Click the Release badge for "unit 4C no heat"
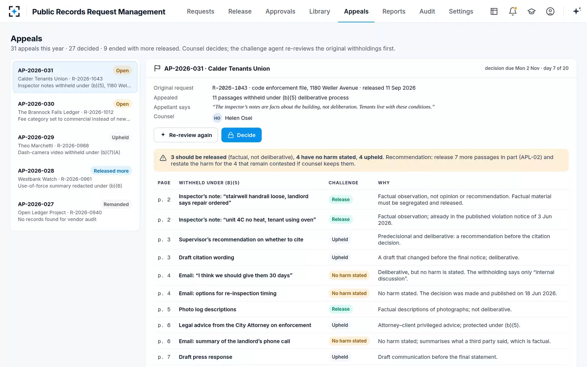Screen dimensions: 587x367 [341, 219]
